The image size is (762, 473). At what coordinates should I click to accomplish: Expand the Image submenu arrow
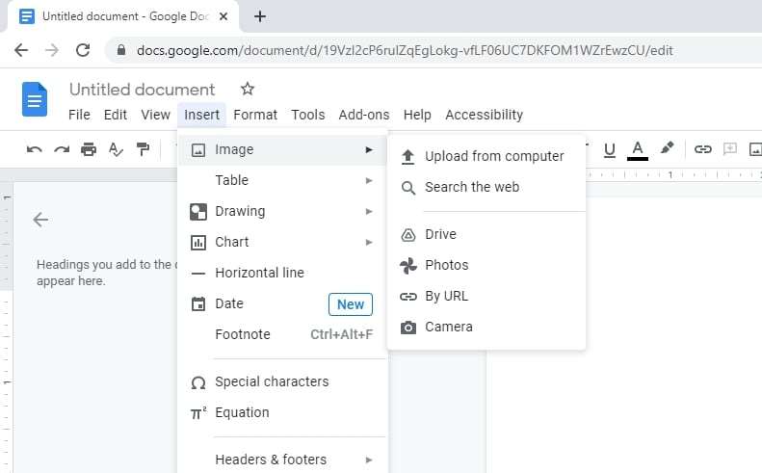[369, 149]
